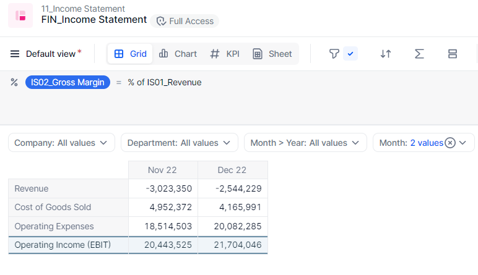478x275 pixels.
Task: Switch to Grid view tab
Action: [131, 54]
